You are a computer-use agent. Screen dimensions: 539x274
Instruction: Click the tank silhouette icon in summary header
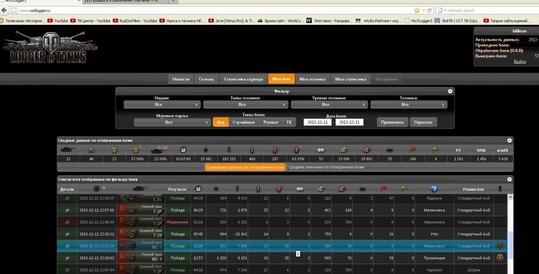point(68,150)
